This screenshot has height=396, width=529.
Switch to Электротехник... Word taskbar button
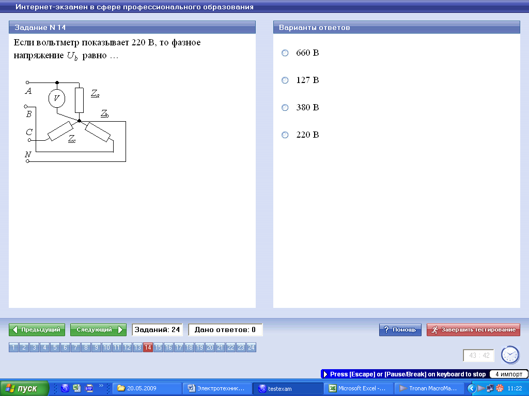[217, 388]
